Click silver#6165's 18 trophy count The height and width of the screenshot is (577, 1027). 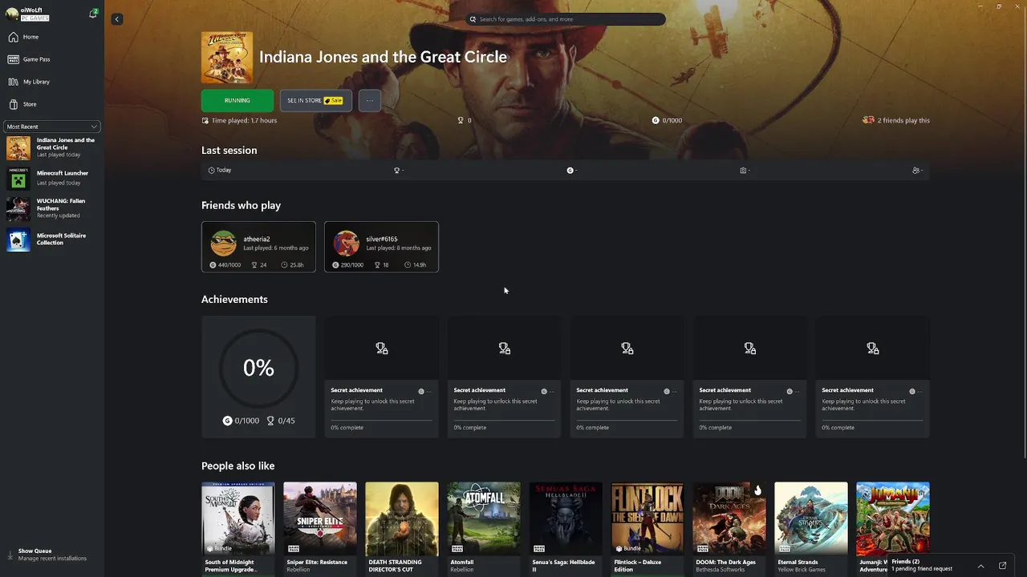tap(381, 264)
